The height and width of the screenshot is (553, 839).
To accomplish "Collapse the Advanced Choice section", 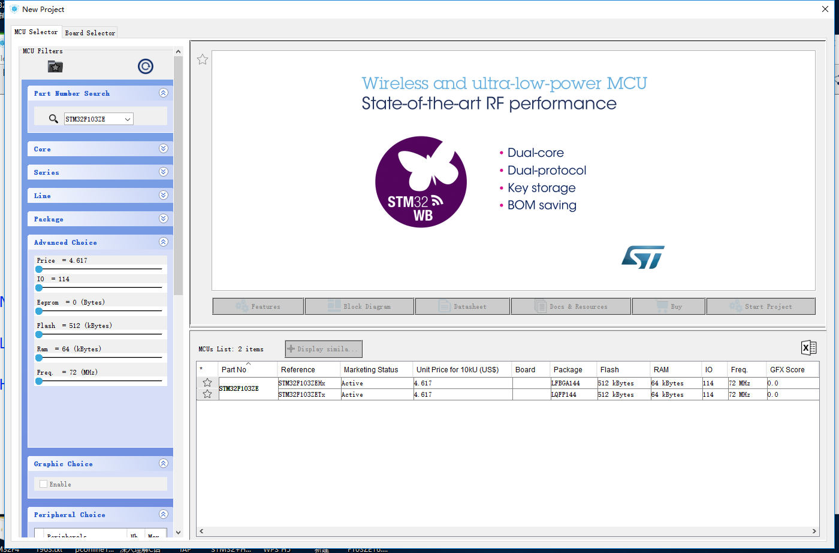I will [x=163, y=242].
